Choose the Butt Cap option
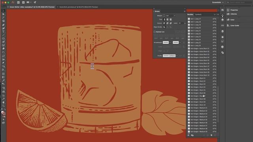Image resolution: width=253 pixels, height=142 pixels. 164,19
